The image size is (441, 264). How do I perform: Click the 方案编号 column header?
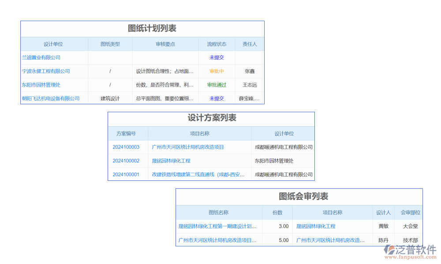126,134
